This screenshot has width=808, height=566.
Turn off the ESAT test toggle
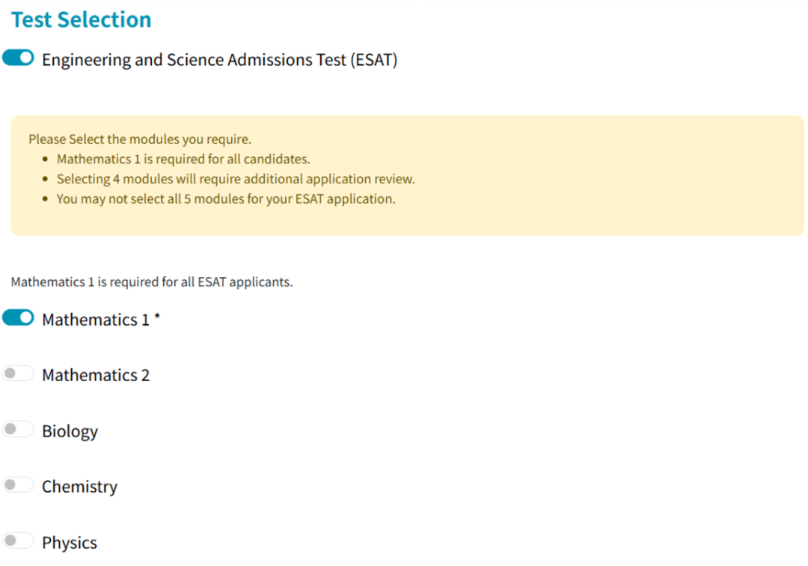coord(18,58)
